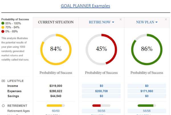Close the Retire Now scenario column
The width and height of the screenshot is (171, 115).
[121, 19]
